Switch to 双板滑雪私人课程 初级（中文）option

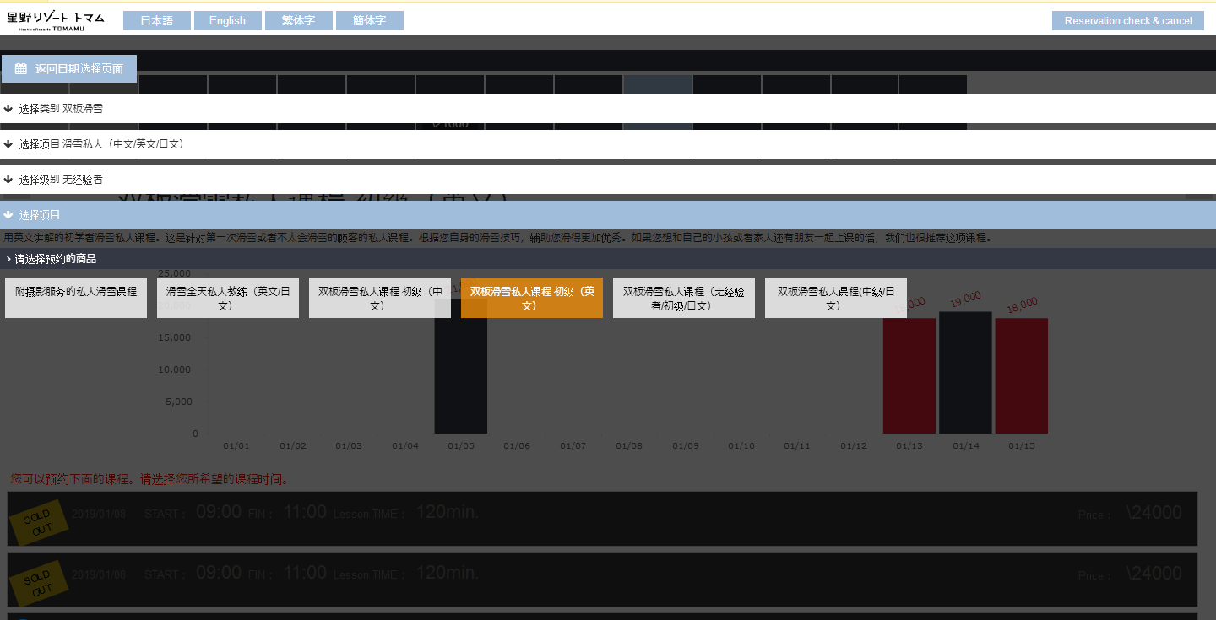click(379, 297)
